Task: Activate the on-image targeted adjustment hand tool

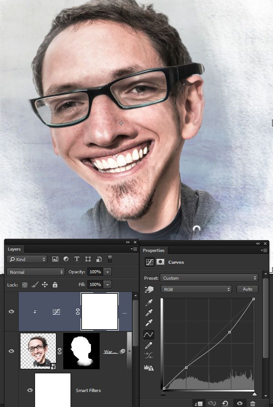Action: [149, 289]
